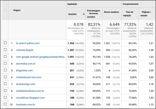
Task: Open help icon beside Taxa de rejeição
Action: [133, 15]
